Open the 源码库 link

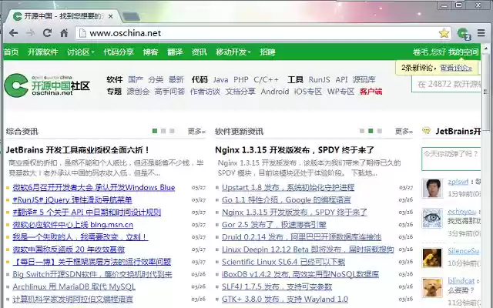point(364,80)
